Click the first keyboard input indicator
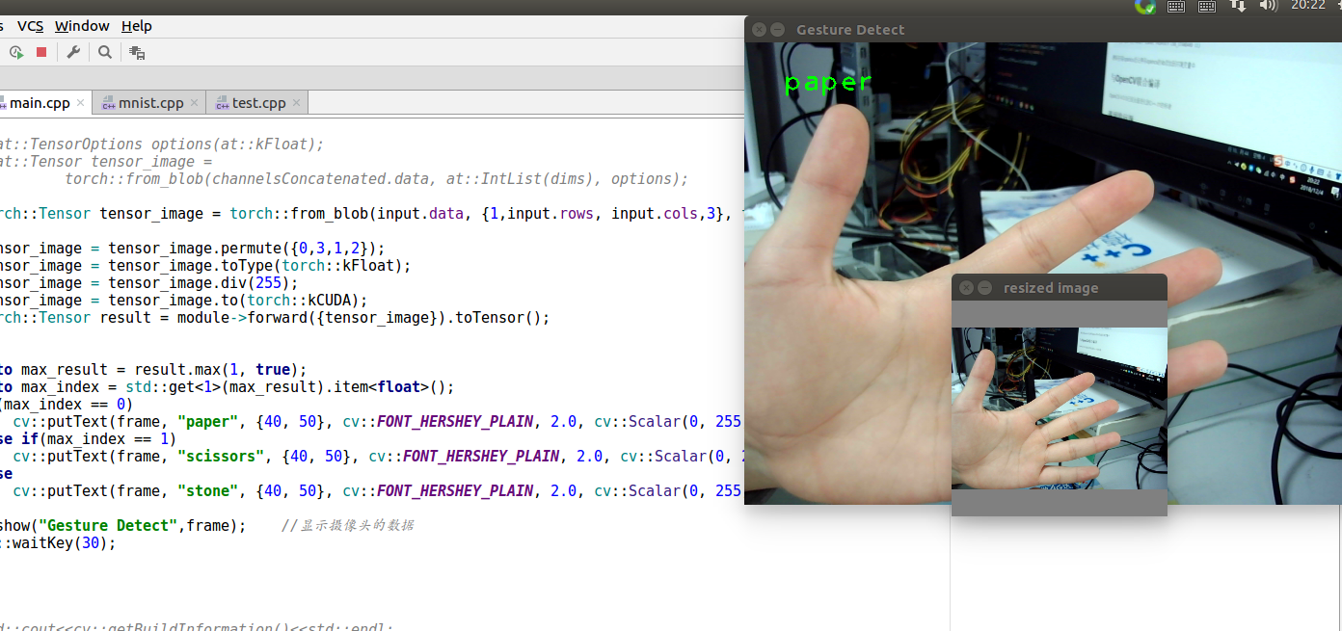This screenshot has height=631, width=1342. coord(1176,6)
